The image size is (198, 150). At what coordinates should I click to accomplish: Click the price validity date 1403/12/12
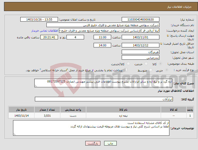(x=141, y=45)
